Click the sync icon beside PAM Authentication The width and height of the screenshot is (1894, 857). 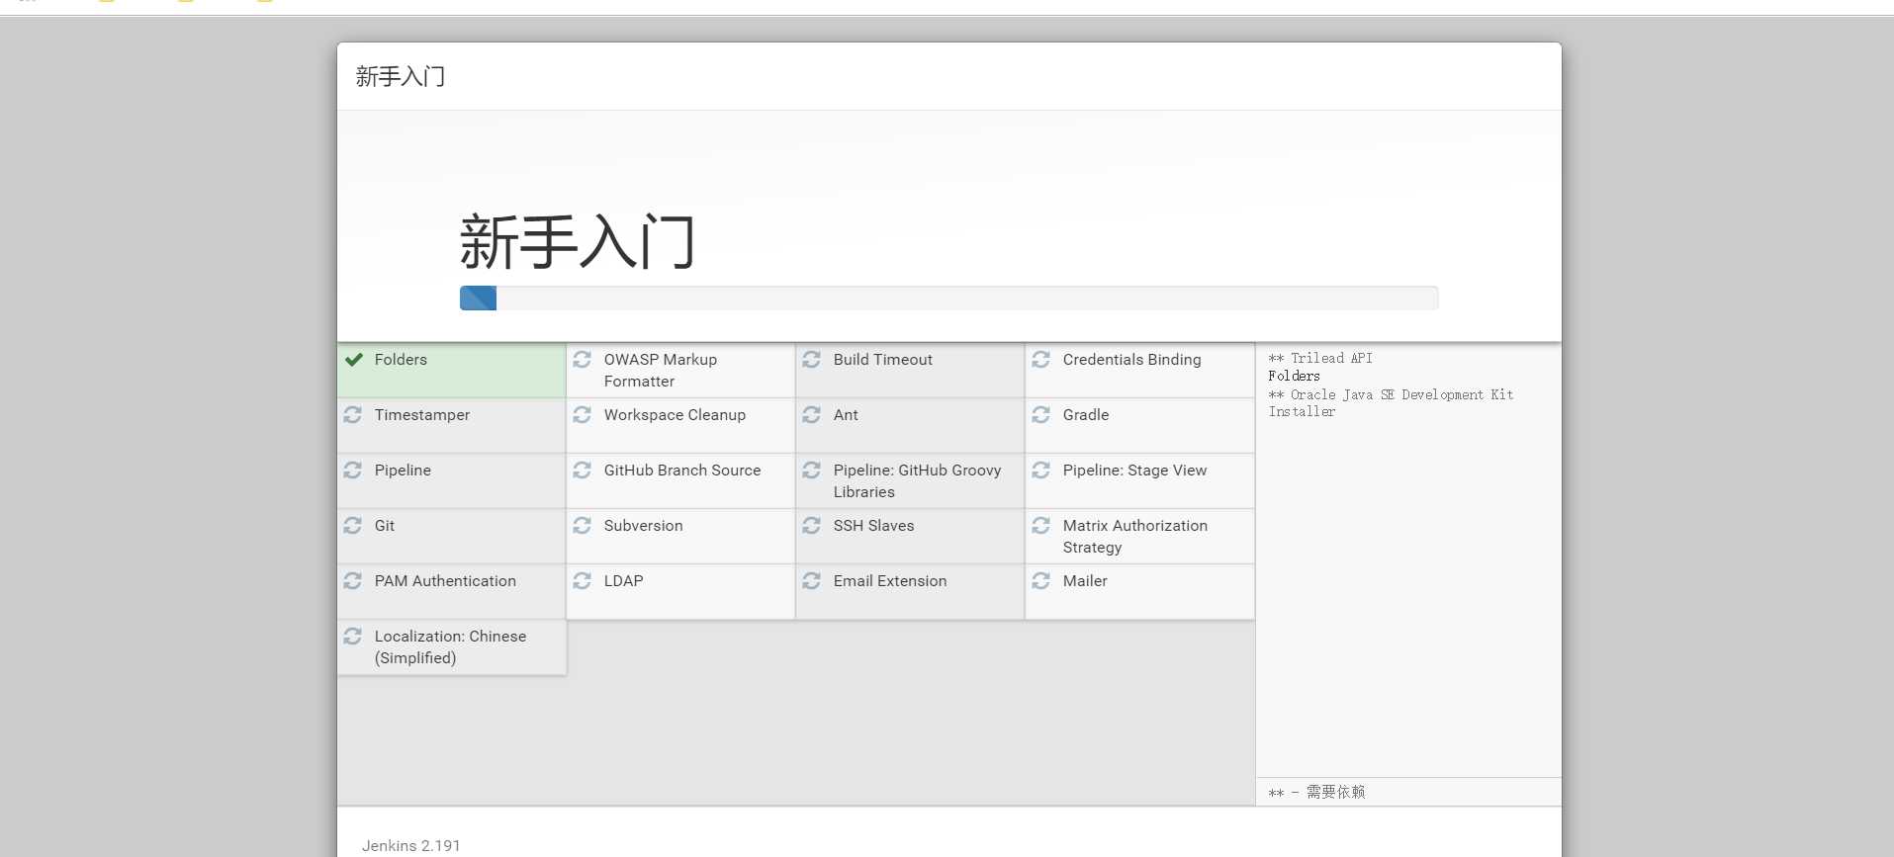click(353, 581)
